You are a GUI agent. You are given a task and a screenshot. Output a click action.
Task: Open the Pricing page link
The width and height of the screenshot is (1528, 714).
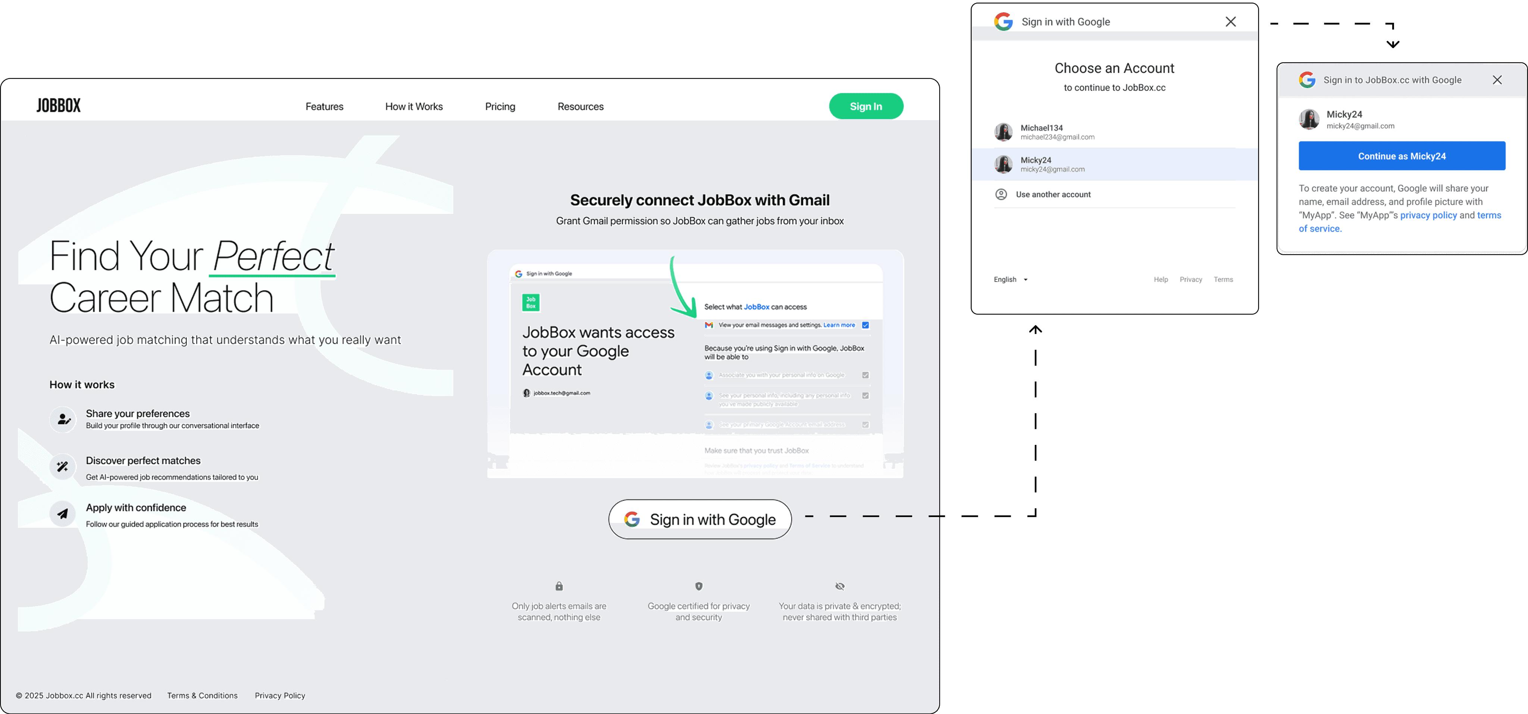click(x=500, y=107)
